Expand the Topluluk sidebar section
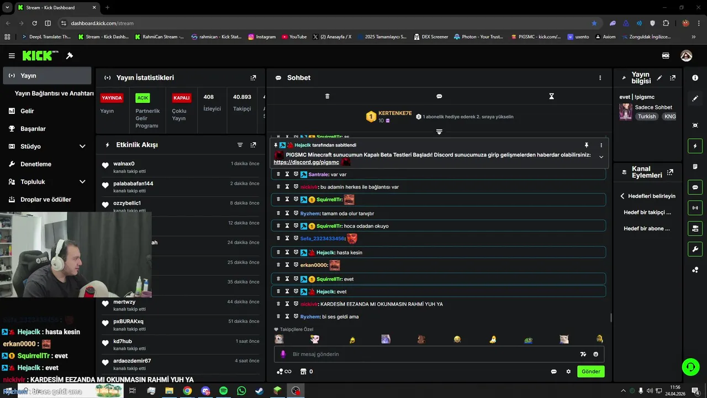 (82, 182)
